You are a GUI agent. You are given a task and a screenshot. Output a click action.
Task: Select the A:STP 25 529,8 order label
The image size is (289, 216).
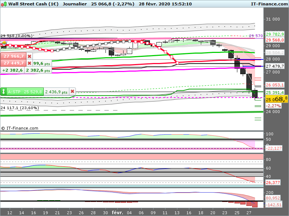click(x=25, y=92)
